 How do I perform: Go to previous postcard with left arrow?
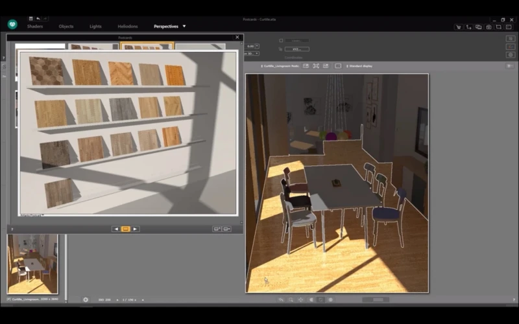click(x=115, y=229)
